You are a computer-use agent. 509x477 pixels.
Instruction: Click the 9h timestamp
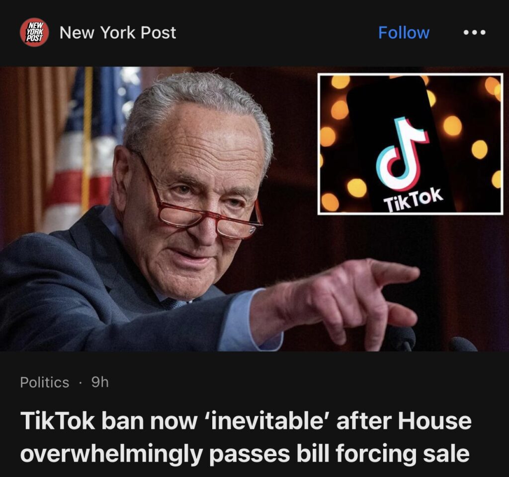[x=99, y=382]
